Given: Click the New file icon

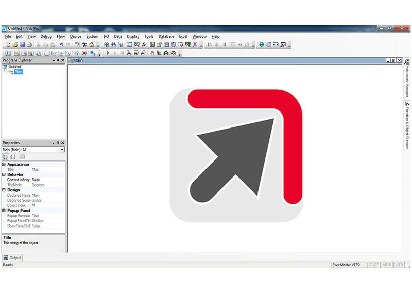Looking at the screenshot, I should coord(8,45).
